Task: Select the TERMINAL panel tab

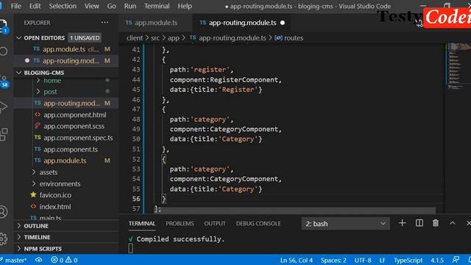Action: point(142,224)
